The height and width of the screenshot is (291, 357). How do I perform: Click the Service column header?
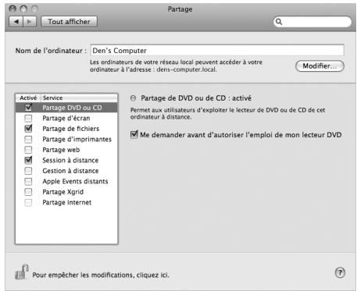point(80,98)
